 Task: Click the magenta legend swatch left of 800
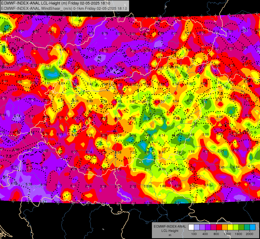[x=214, y=227]
